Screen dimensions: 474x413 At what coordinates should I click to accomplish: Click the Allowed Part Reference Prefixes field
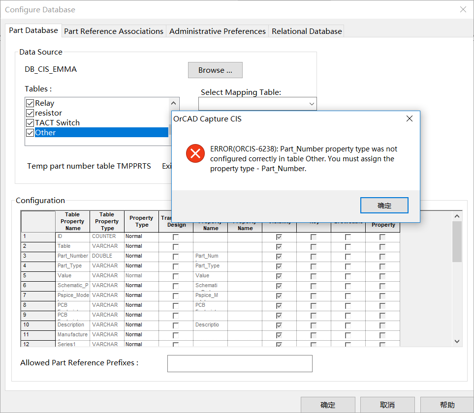(x=240, y=363)
